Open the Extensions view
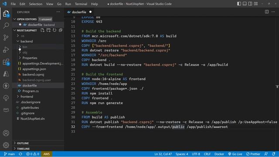This screenshot has width=279, height=157. (6, 62)
